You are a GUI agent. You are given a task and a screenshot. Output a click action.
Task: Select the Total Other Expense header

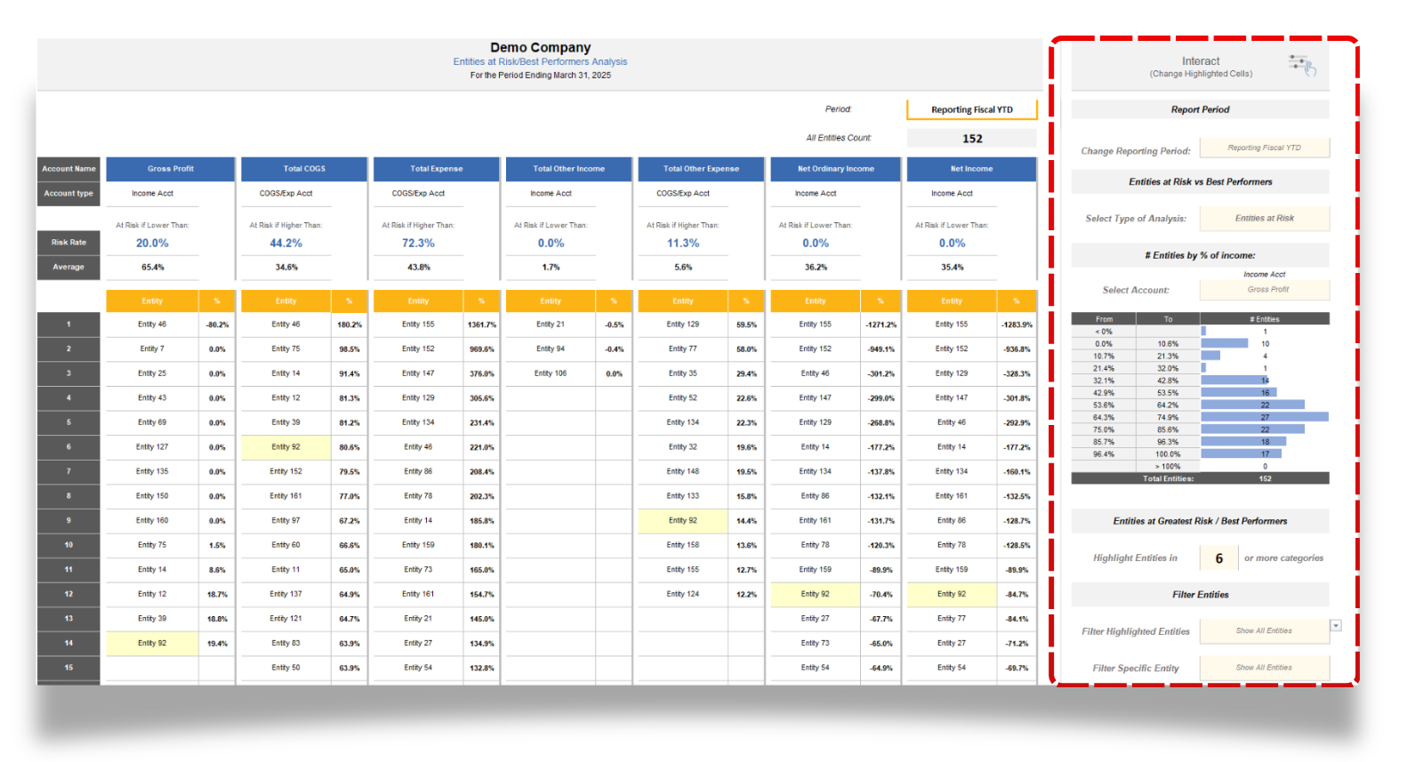(x=701, y=169)
